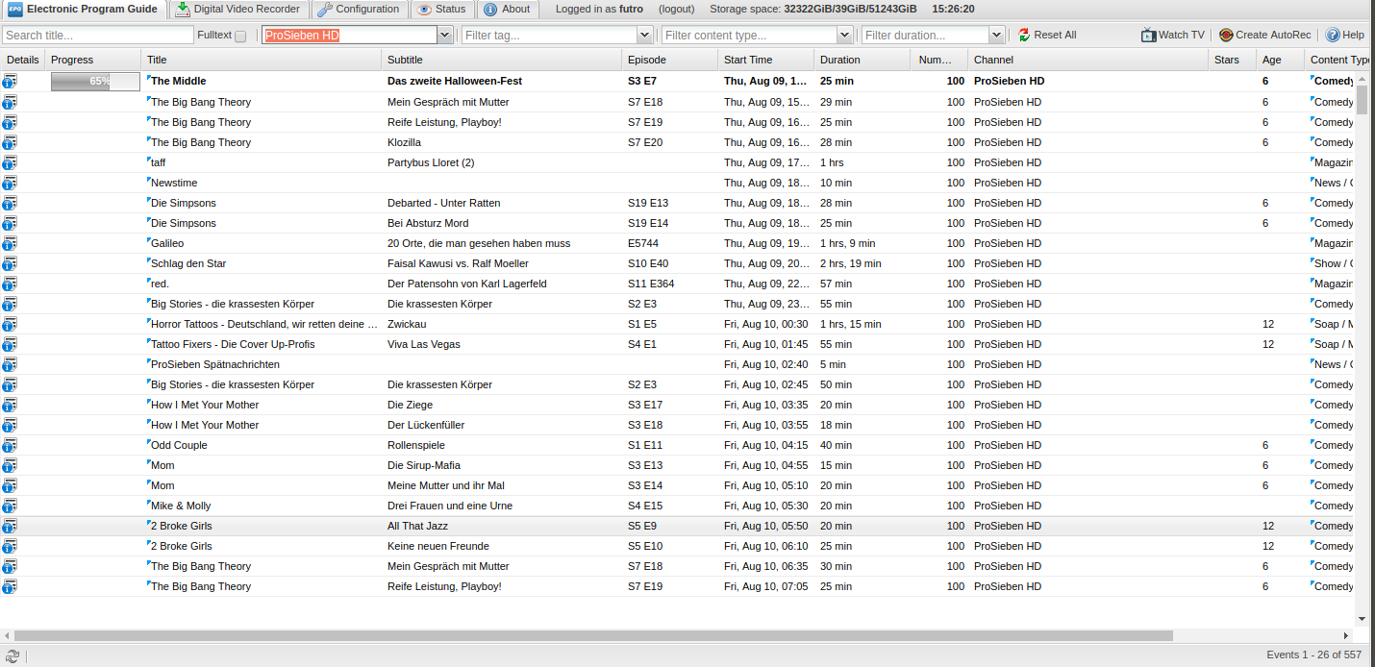Sort by Duration column header
This screenshot has height=667, width=1375.
862,60
